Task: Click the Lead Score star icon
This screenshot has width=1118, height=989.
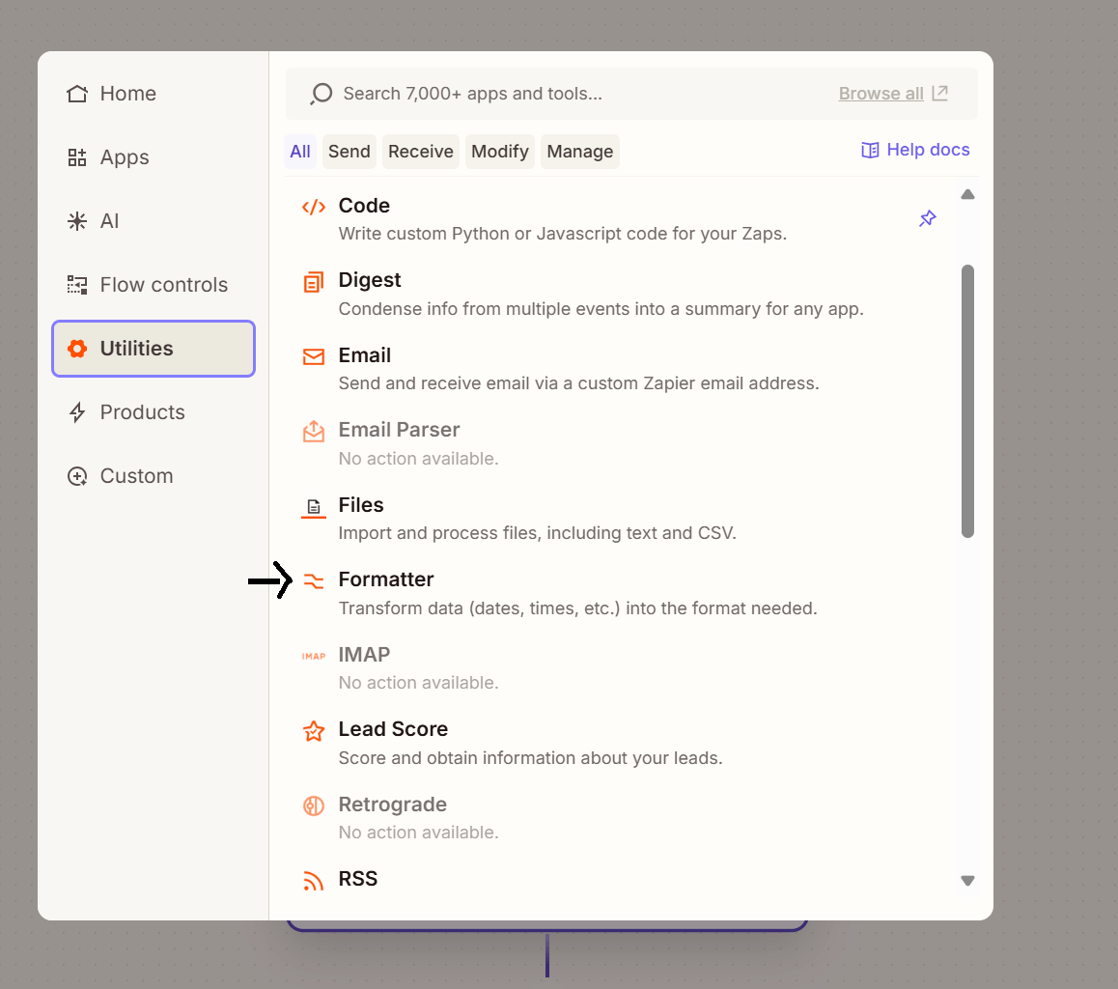Action: pyautogui.click(x=314, y=731)
